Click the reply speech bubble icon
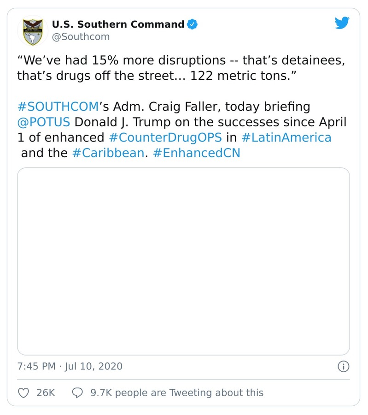The image size is (368, 415). coord(78,392)
